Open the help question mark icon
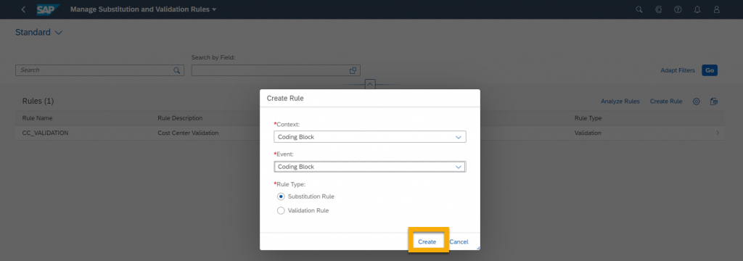This screenshot has height=261, width=743. click(x=678, y=9)
